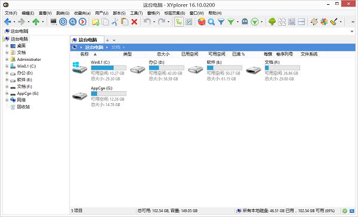Click the recent locations magnifier circle icon
The width and height of the screenshot is (358, 217).
73,21
